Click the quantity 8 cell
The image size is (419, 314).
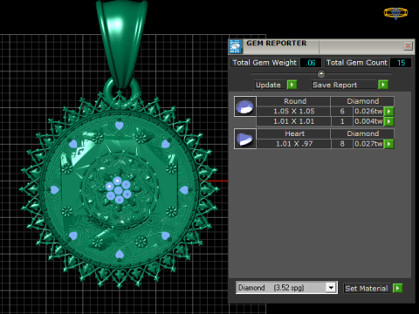342,144
